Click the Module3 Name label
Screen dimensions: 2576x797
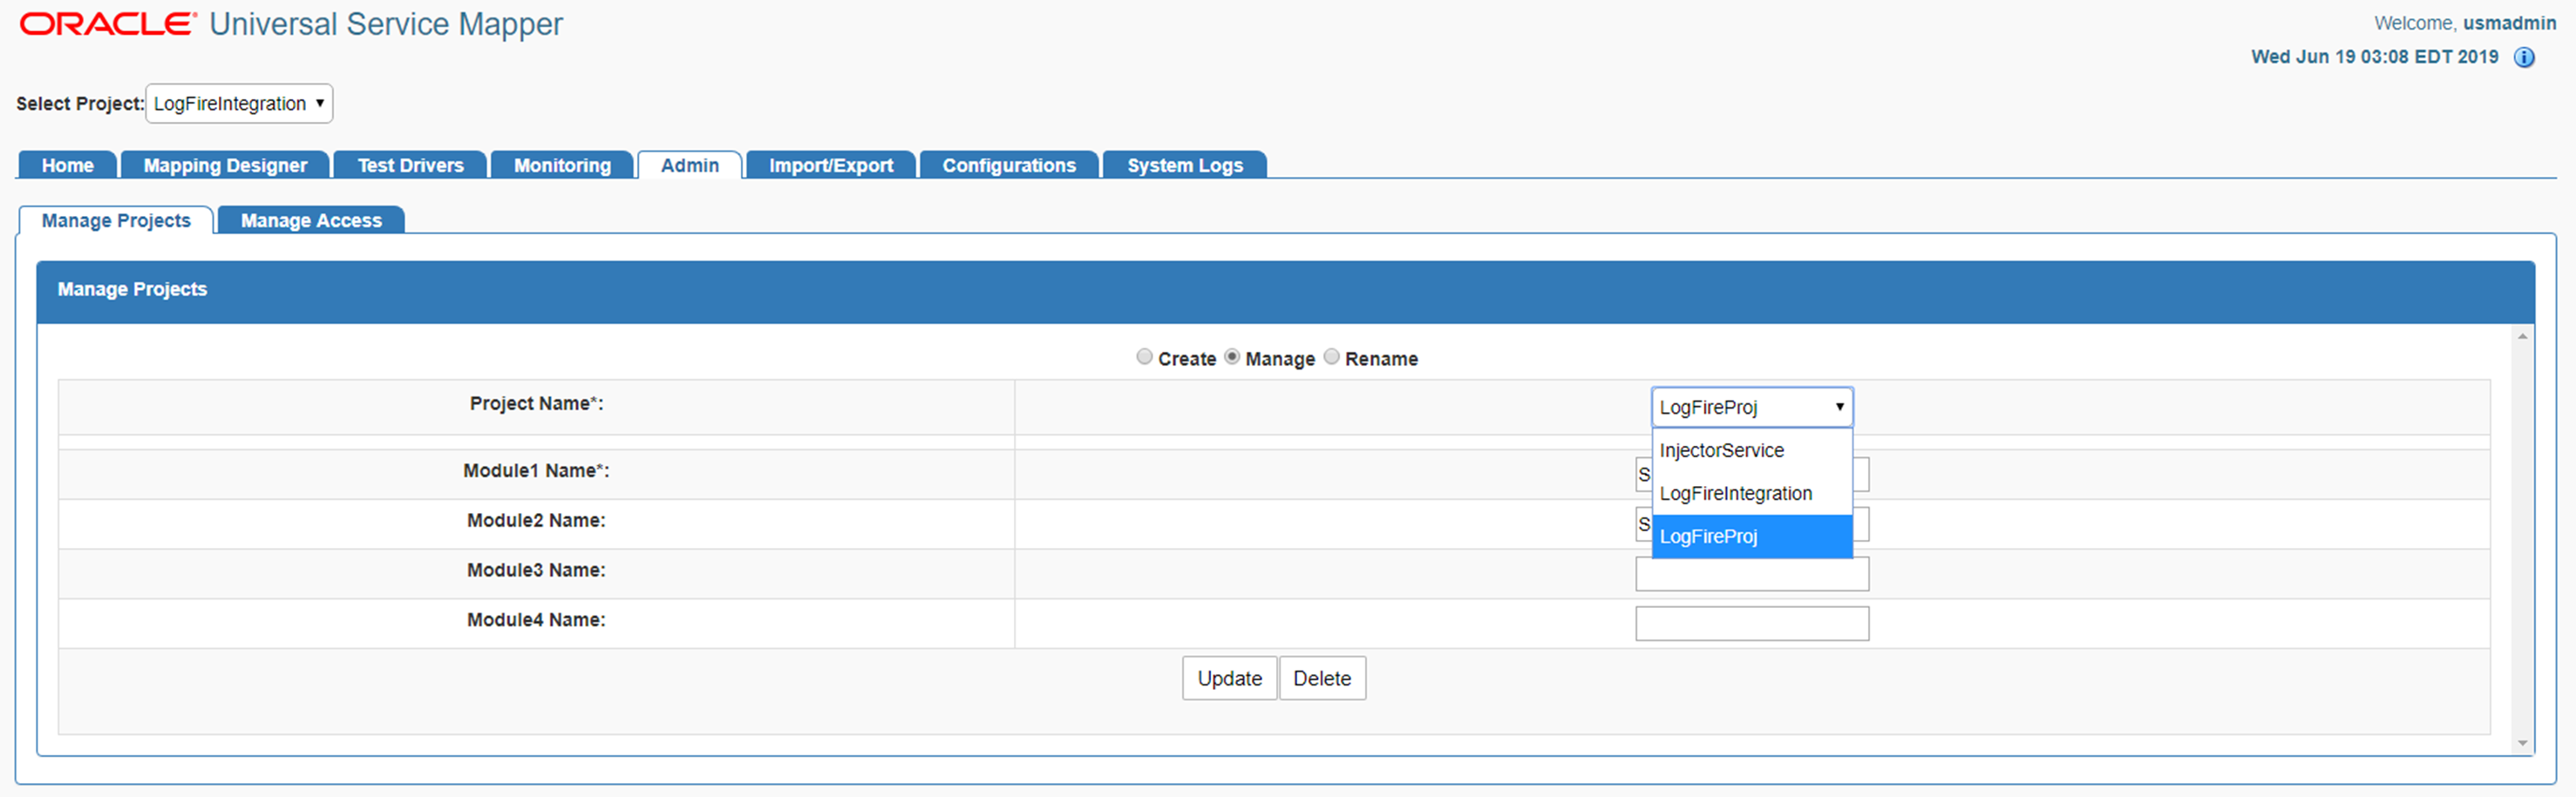(x=536, y=571)
